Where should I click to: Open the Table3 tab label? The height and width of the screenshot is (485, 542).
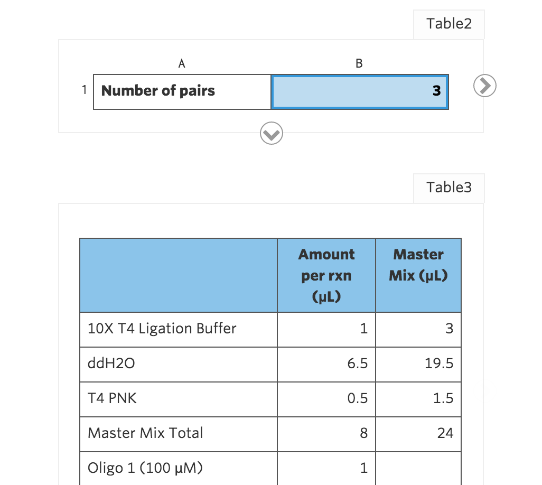point(448,188)
